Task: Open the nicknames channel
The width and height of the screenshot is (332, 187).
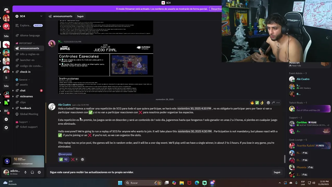Action: 29,96
